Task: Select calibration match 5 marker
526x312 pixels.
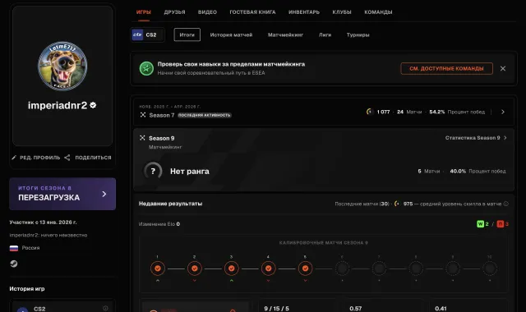Action: pyautogui.click(x=305, y=268)
